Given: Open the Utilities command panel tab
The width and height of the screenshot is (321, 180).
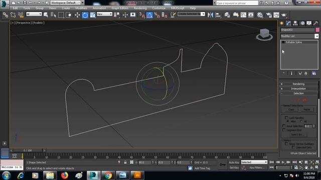Looking at the screenshot, I should (315, 23).
